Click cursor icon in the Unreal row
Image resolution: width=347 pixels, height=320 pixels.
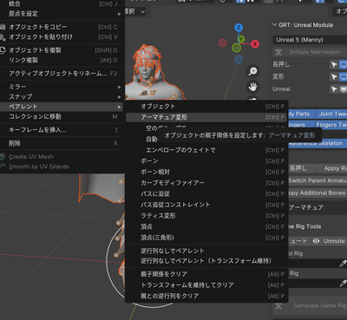click(x=334, y=89)
